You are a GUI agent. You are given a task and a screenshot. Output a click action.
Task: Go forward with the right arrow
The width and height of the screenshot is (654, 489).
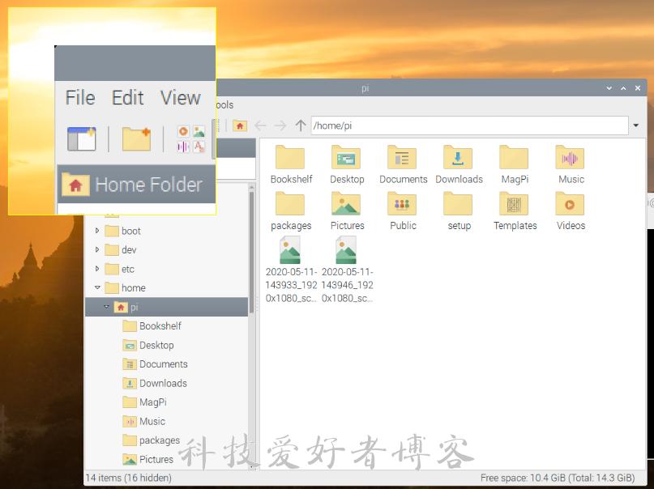(x=280, y=125)
